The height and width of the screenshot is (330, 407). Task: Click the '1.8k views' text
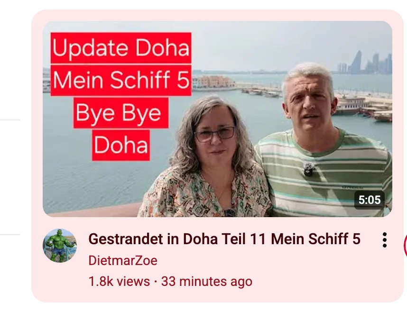119,282
